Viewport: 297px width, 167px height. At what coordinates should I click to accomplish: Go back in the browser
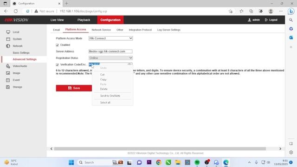(6, 11)
